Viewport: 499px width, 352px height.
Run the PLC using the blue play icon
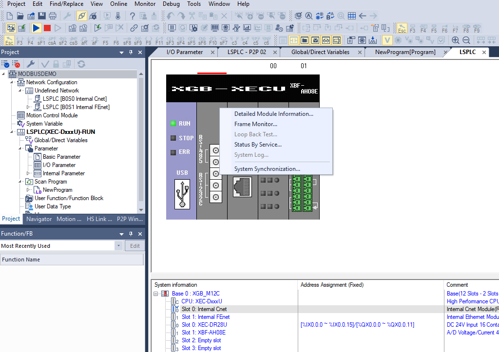point(36,27)
